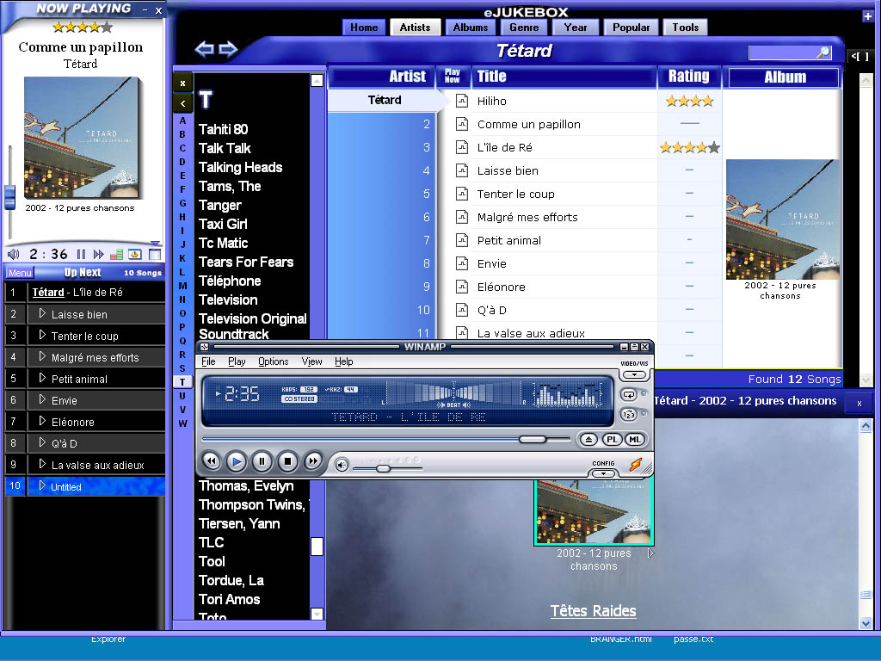Select Talking Heads in the artist list
The width and height of the screenshot is (881, 661).
241,167
